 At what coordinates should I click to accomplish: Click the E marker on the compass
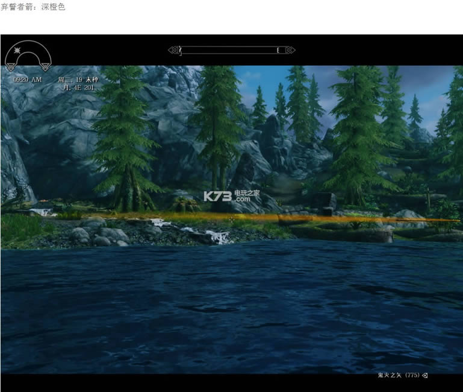pos(278,50)
